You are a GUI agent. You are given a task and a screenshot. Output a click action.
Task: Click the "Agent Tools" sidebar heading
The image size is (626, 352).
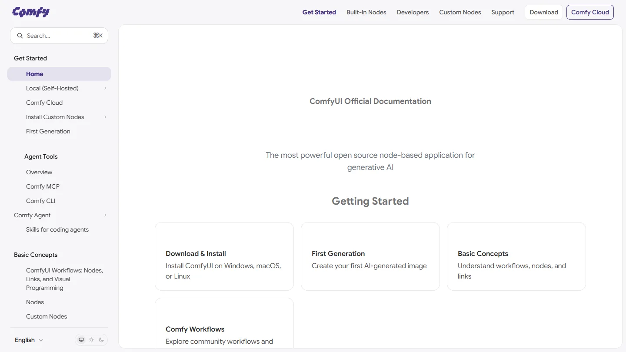41,156
